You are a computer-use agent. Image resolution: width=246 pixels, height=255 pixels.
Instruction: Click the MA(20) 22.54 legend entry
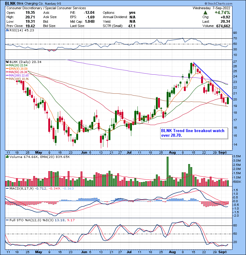point(17,65)
